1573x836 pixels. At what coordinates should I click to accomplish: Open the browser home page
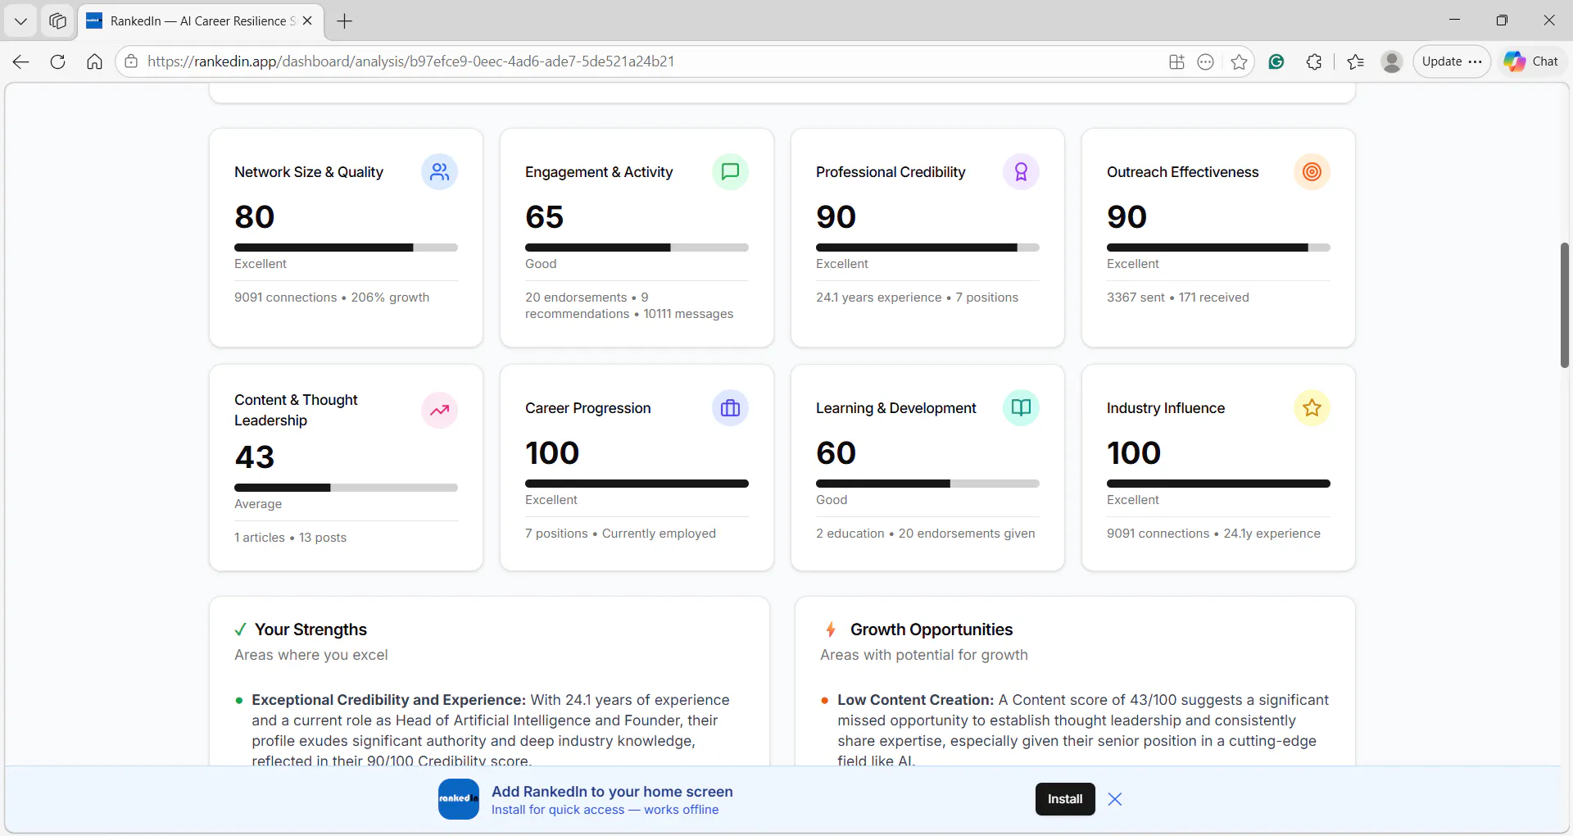94,61
